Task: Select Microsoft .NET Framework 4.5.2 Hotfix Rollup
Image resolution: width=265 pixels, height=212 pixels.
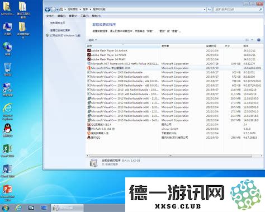Action: (x=174, y=64)
